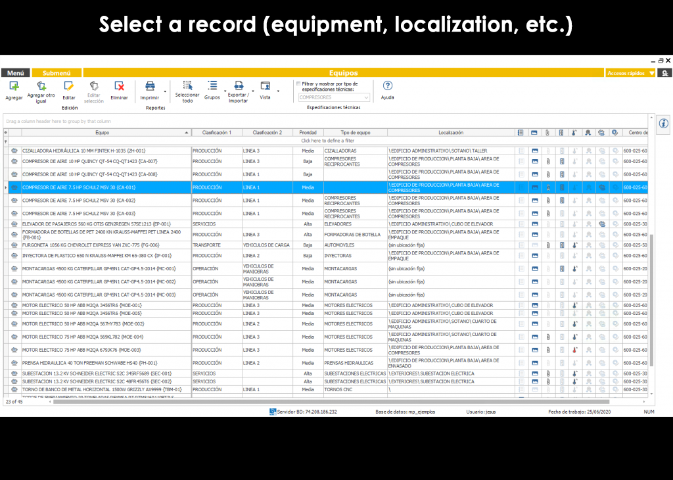
Task: Click Alta priority in ELEVADOR row
Action: (308, 224)
